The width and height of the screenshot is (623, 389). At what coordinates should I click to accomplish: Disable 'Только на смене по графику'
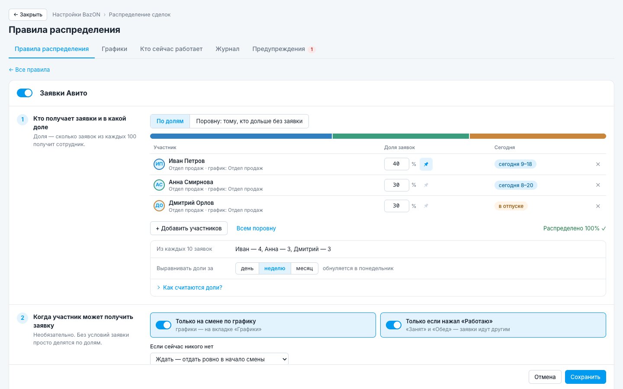click(164, 325)
